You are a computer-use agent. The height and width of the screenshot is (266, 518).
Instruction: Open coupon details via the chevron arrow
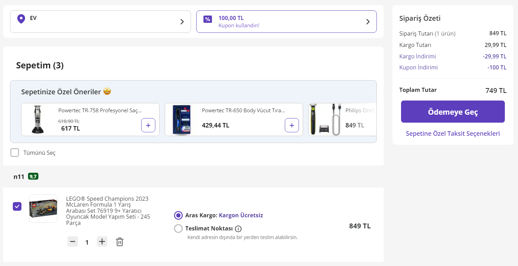(368, 22)
